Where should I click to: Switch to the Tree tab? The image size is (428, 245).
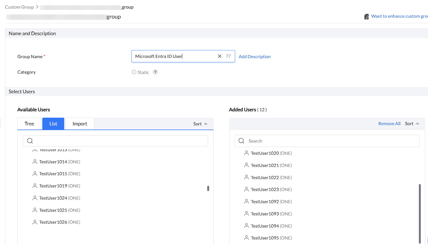click(29, 124)
